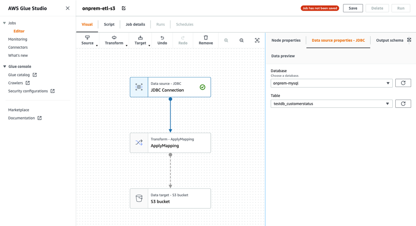Open the Source node menu
416x226 pixels.
coord(88,40)
